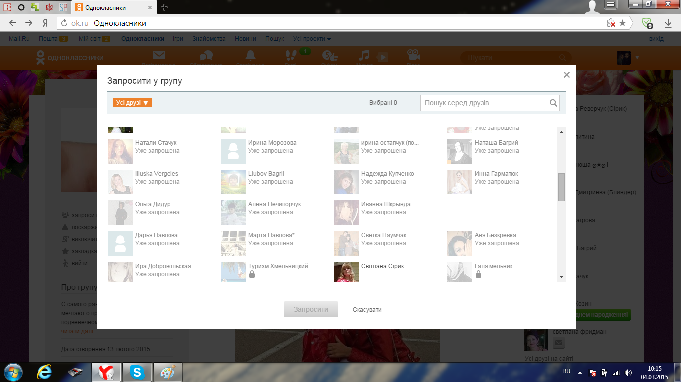Open video camera icon in the OK header

click(413, 55)
